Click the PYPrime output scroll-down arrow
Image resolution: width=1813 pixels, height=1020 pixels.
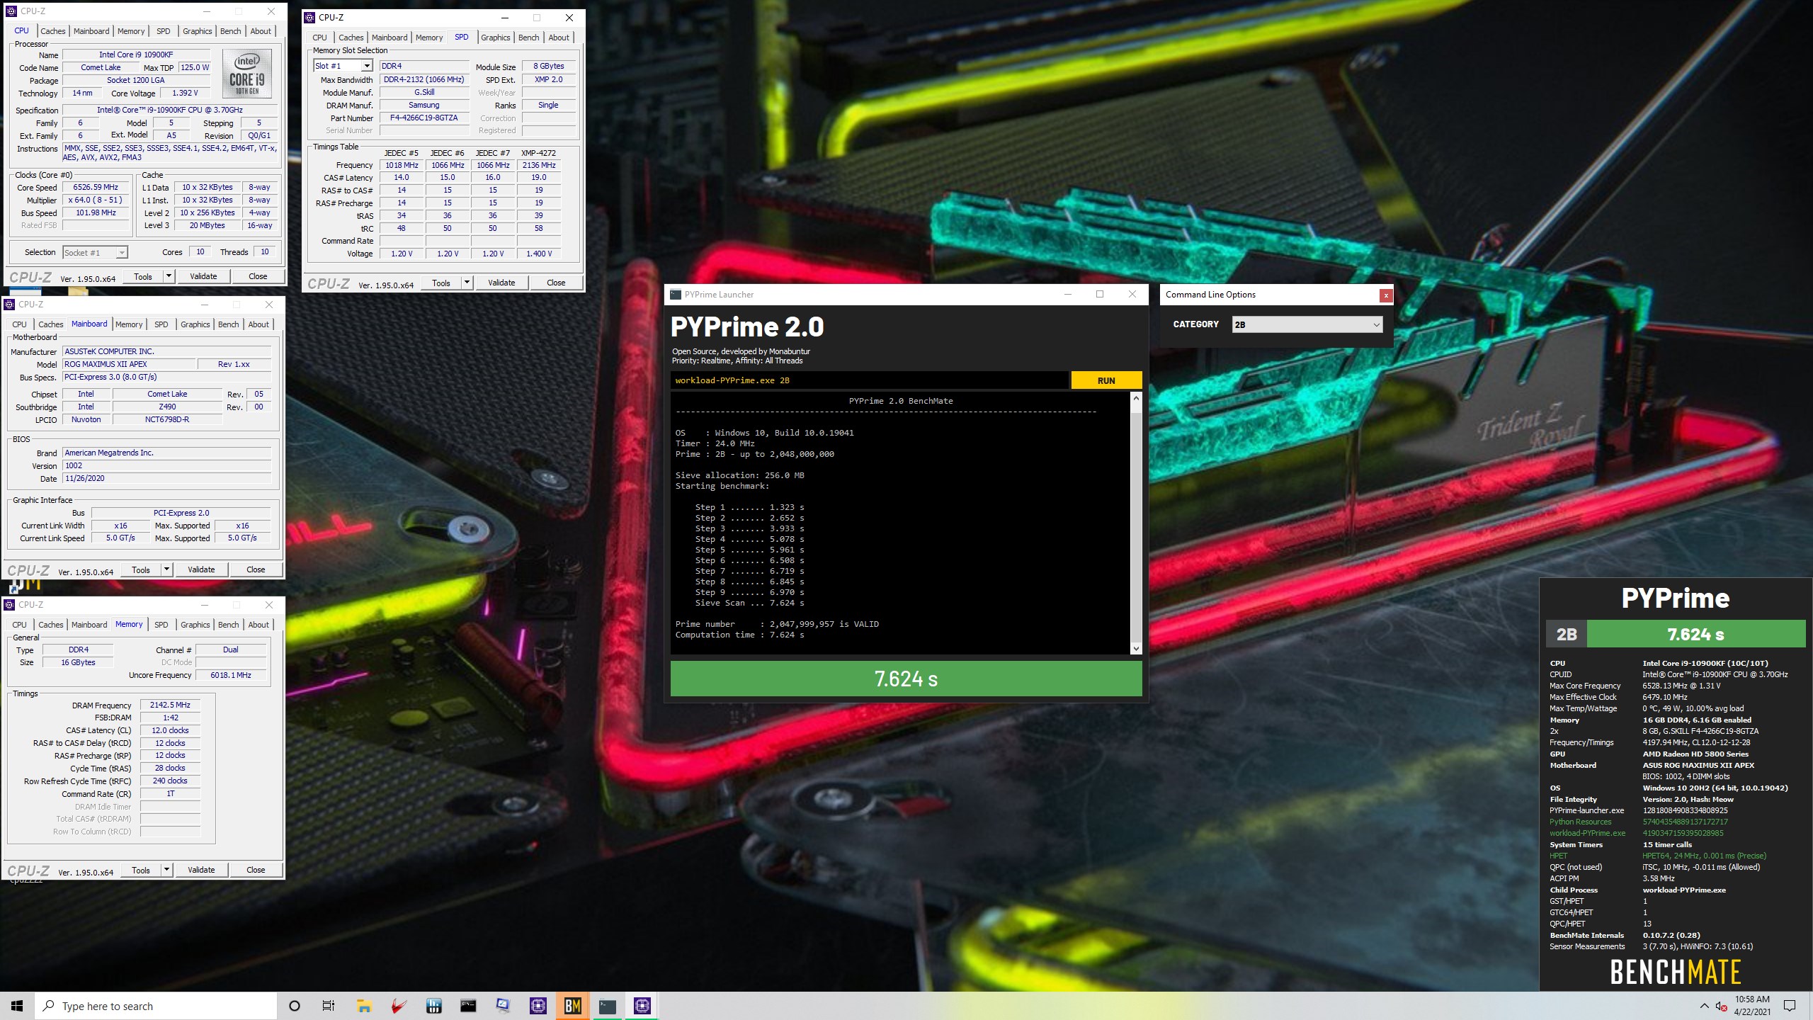tap(1136, 648)
